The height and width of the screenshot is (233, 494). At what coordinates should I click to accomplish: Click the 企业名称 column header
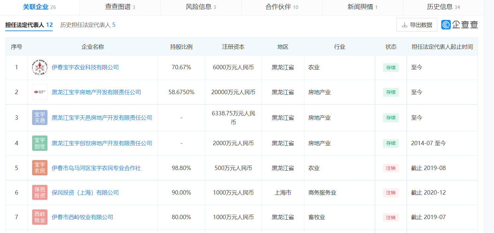coord(93,47)
